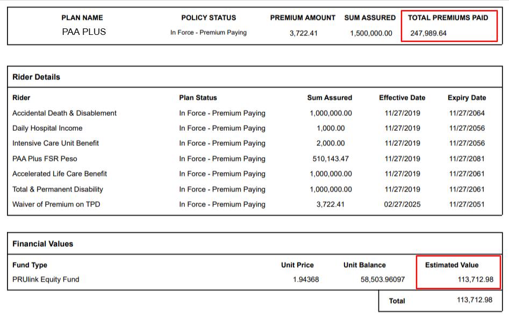Image resolution: width=509 pixels, height=317 pixels.
Task: Click the "PLAN NAME" header label
Action: tap(82, 18)
